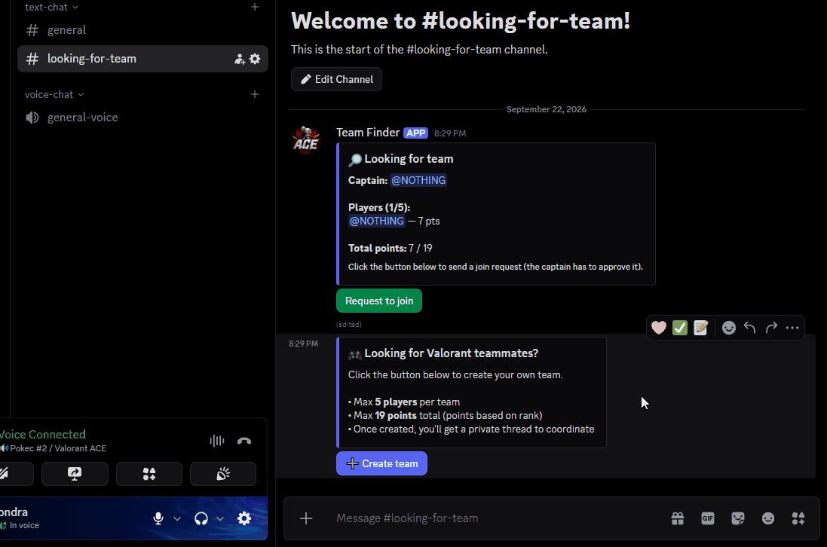React with the green checkmark emoji
The width and height of the screenshot is (827, 547).
680,328
